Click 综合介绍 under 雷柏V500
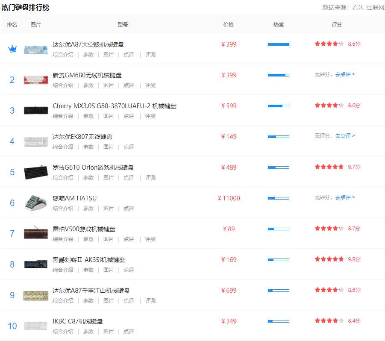The height and width of the screenshot is (341, 385). pos(63,239)
